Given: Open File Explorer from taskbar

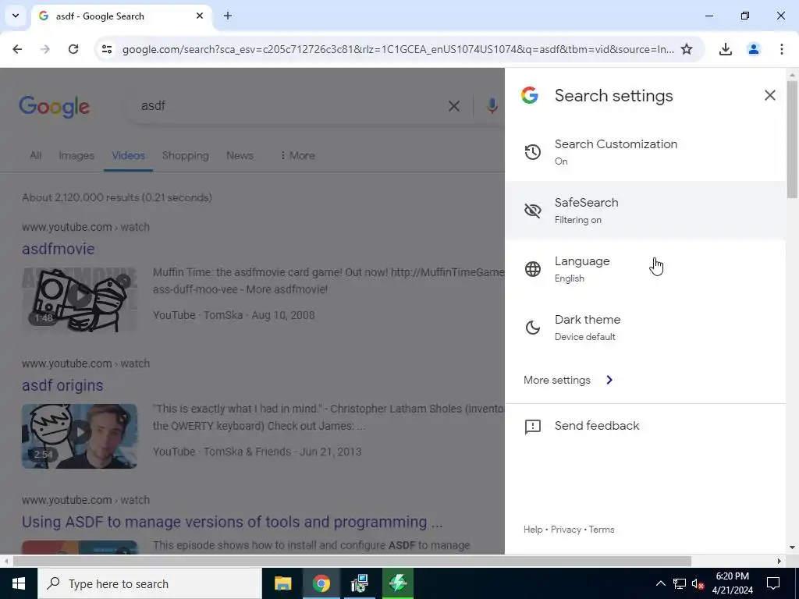Looking at the screenshot, I should click(x=282, y=583).
